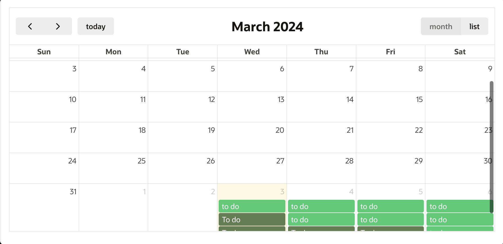The image size is (503, 244).
Task: Go to the previous month arrow
Action: [x=30, y=26]
